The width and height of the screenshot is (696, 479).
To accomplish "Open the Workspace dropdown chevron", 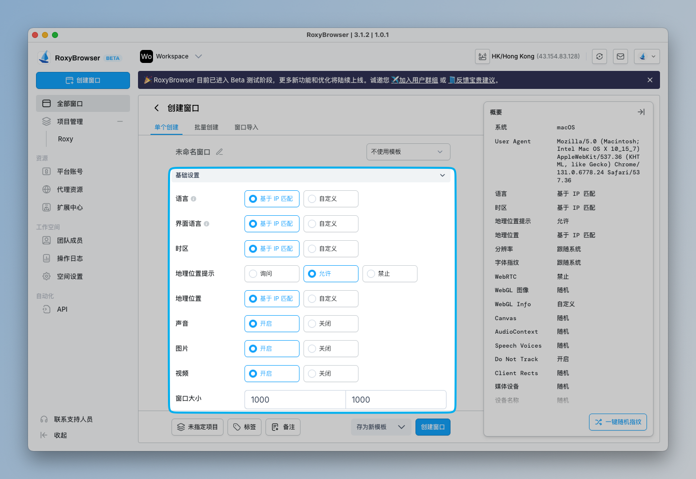I will (x=198, y=56).
